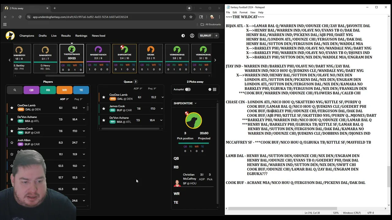The height and width of the screenshot is (220, 392).
Task: Open the Rankings page
Action: click(x=81, y=36)
